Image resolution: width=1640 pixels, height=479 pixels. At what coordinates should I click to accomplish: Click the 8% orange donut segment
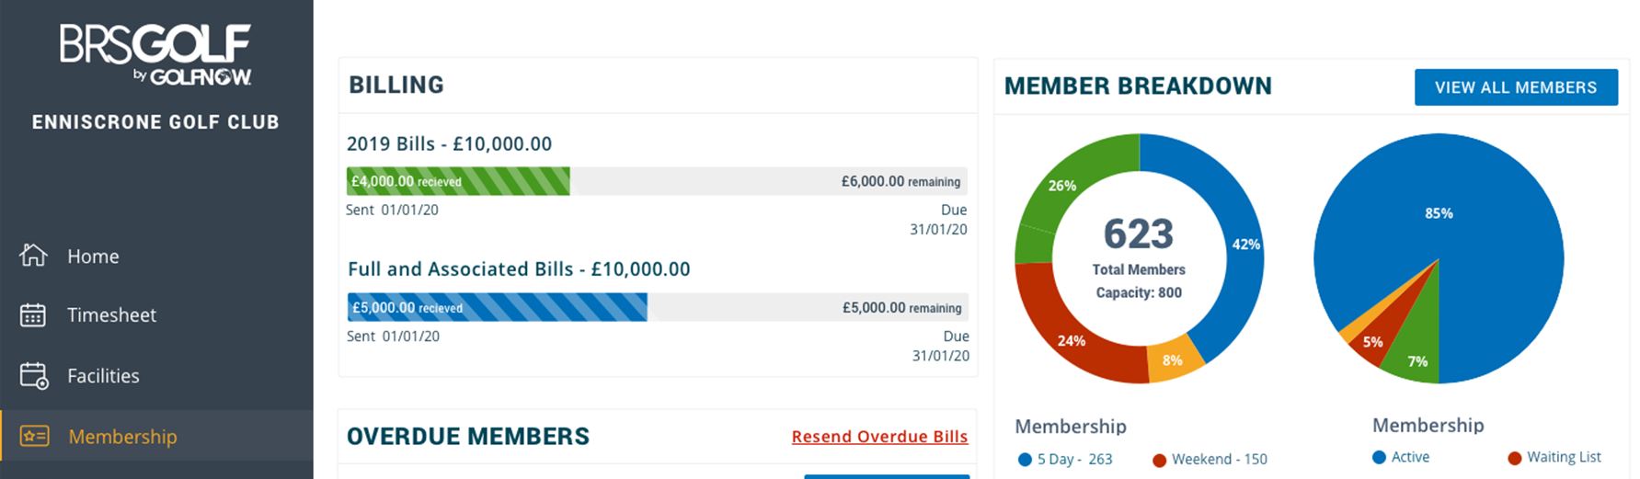1173,359
